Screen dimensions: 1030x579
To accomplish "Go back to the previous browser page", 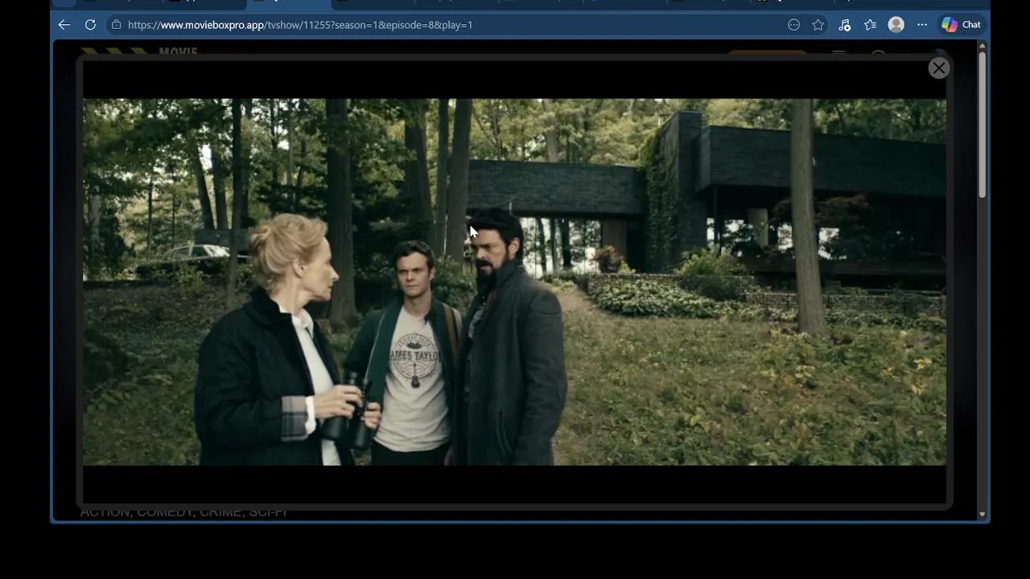I will click(x=64, y=25).
